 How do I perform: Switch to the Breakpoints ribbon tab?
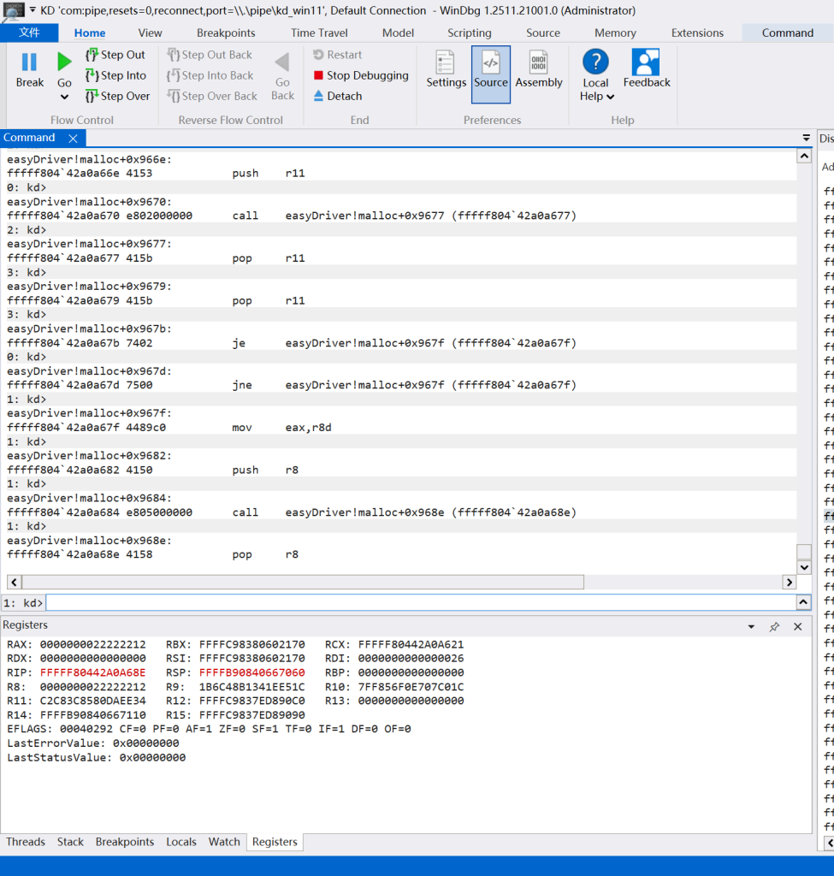pyautogui.click(x=226, y=33)
